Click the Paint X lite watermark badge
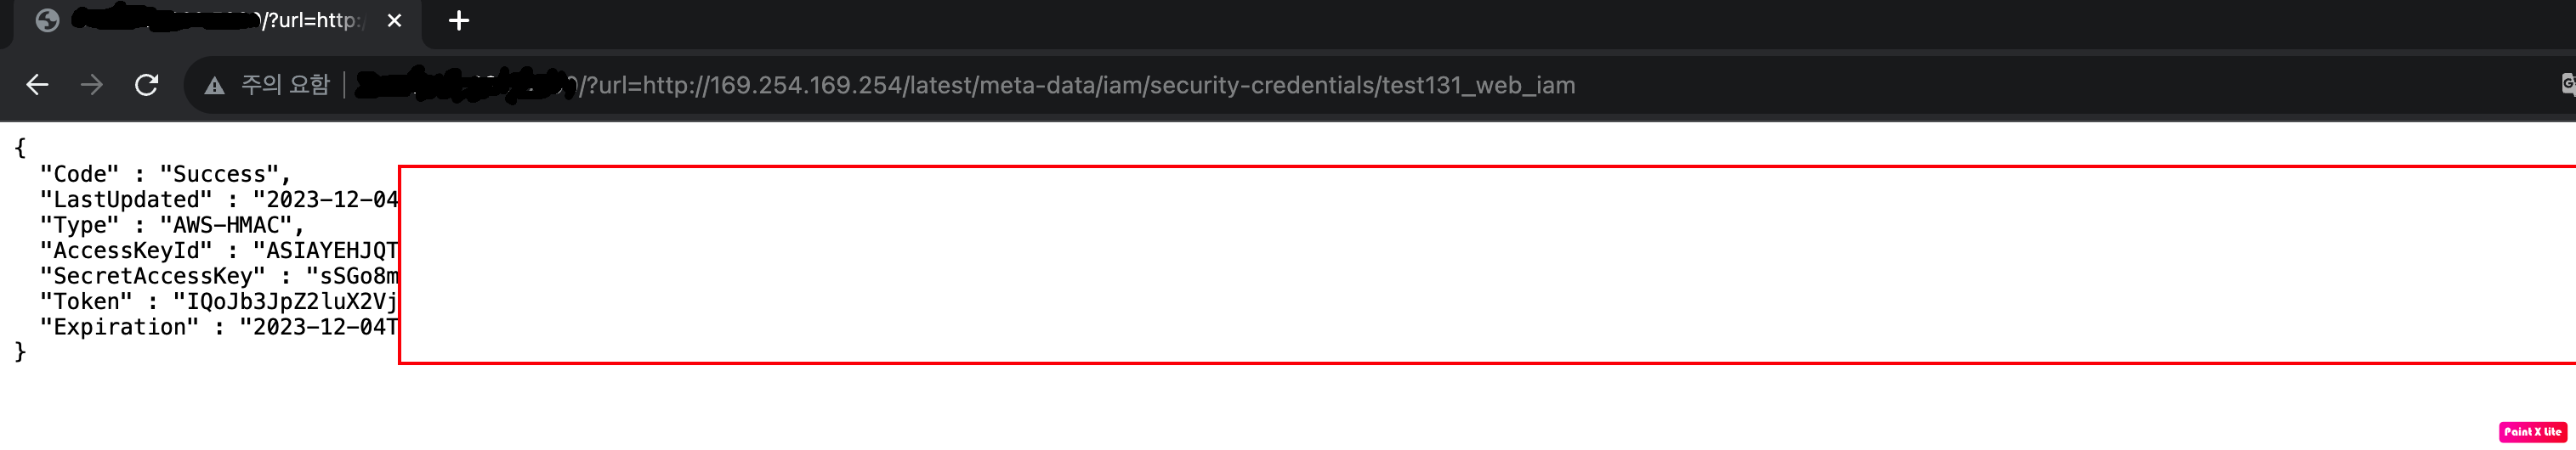This screenshot has height=450, width=2576. click(2532, 432)
